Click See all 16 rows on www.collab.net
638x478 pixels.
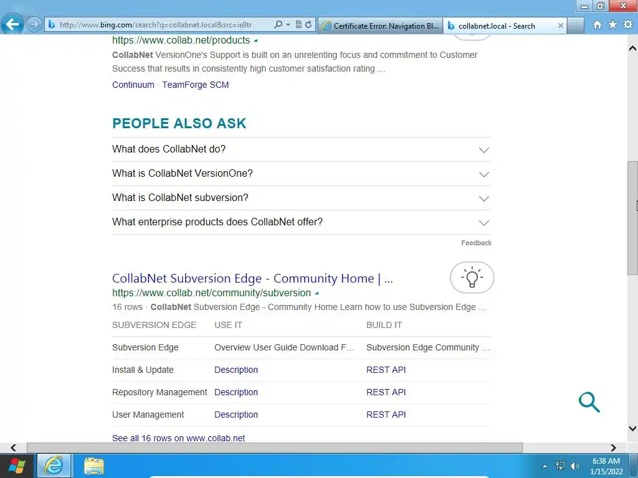point(179,438)
